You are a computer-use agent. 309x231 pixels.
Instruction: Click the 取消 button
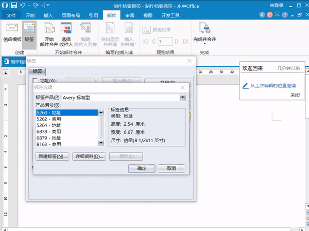pyautogui.click(x=171, y=168)
